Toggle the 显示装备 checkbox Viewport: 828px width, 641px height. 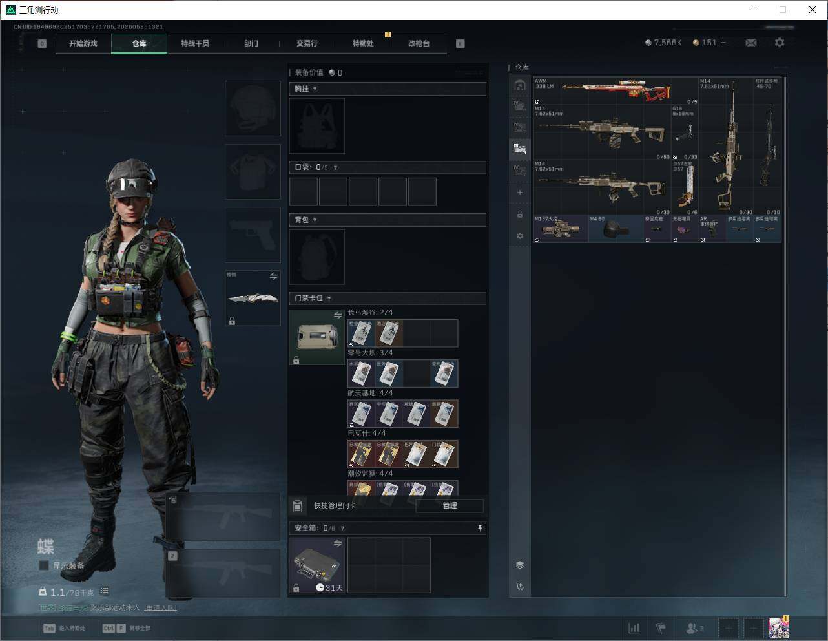[x=44, y=565]
